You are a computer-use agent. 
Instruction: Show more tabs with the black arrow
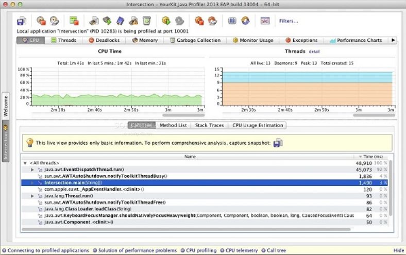(393, 40)
